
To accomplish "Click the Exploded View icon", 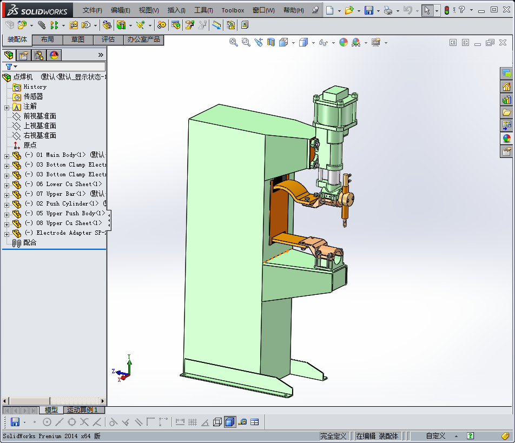I will pos(189,25).
